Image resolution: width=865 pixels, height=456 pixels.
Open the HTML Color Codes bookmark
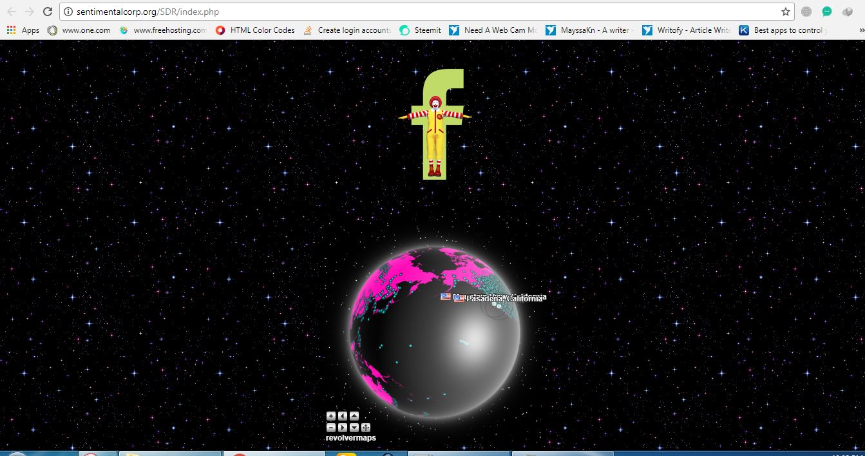[x=255, y=30]
